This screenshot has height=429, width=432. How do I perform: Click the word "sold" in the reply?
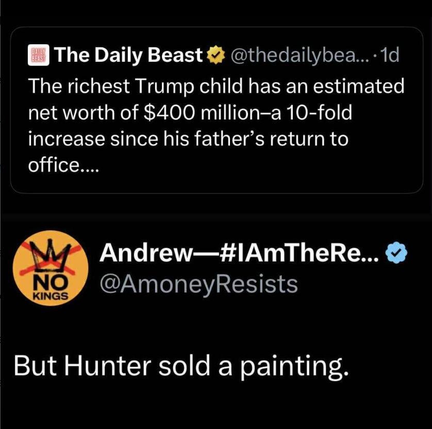coord(188,365)
